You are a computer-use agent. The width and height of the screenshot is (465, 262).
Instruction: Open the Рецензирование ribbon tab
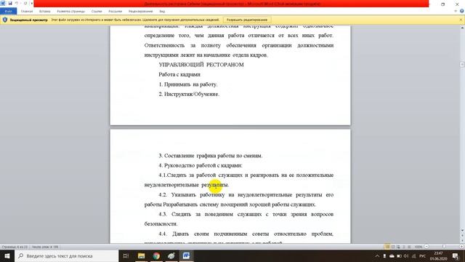140,12
